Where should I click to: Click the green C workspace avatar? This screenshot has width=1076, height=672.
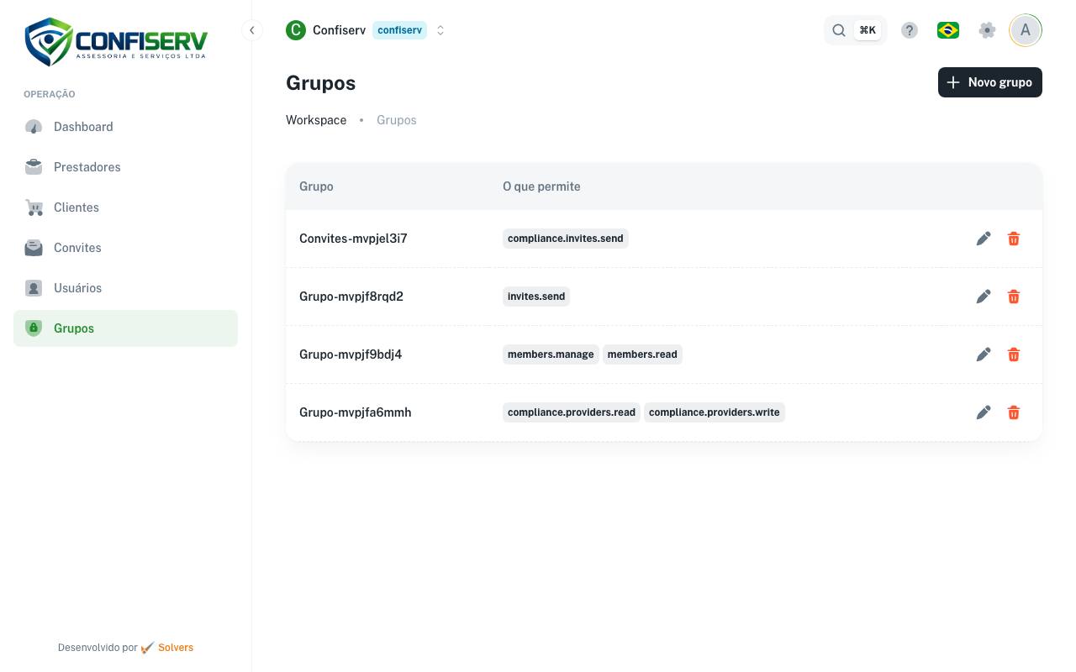pyautogui.click(x=296, y=30)
